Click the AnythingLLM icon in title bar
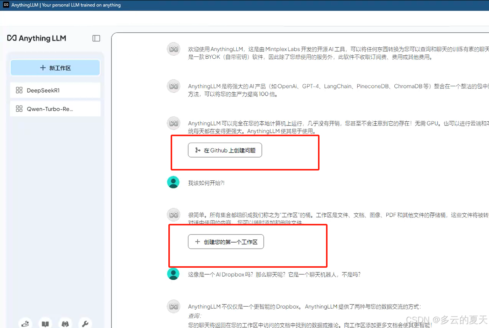This screenshot has height=328, width=489. pyautogui.click(x=6, y=5)
